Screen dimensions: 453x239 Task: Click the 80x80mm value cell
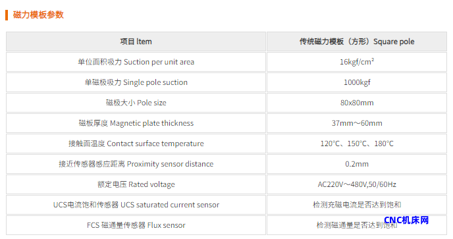coord(357,103)
